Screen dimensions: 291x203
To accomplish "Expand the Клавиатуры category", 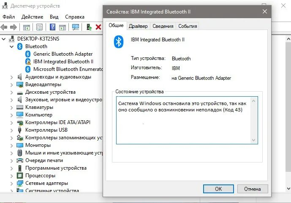I will (12, 107).
